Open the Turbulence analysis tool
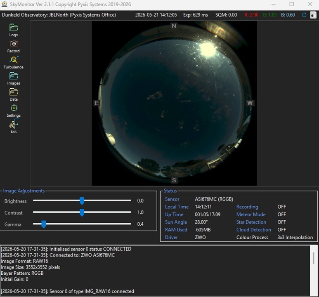This screenshot has width=319, height=297. pyautogui.click(x=14, y=59)
